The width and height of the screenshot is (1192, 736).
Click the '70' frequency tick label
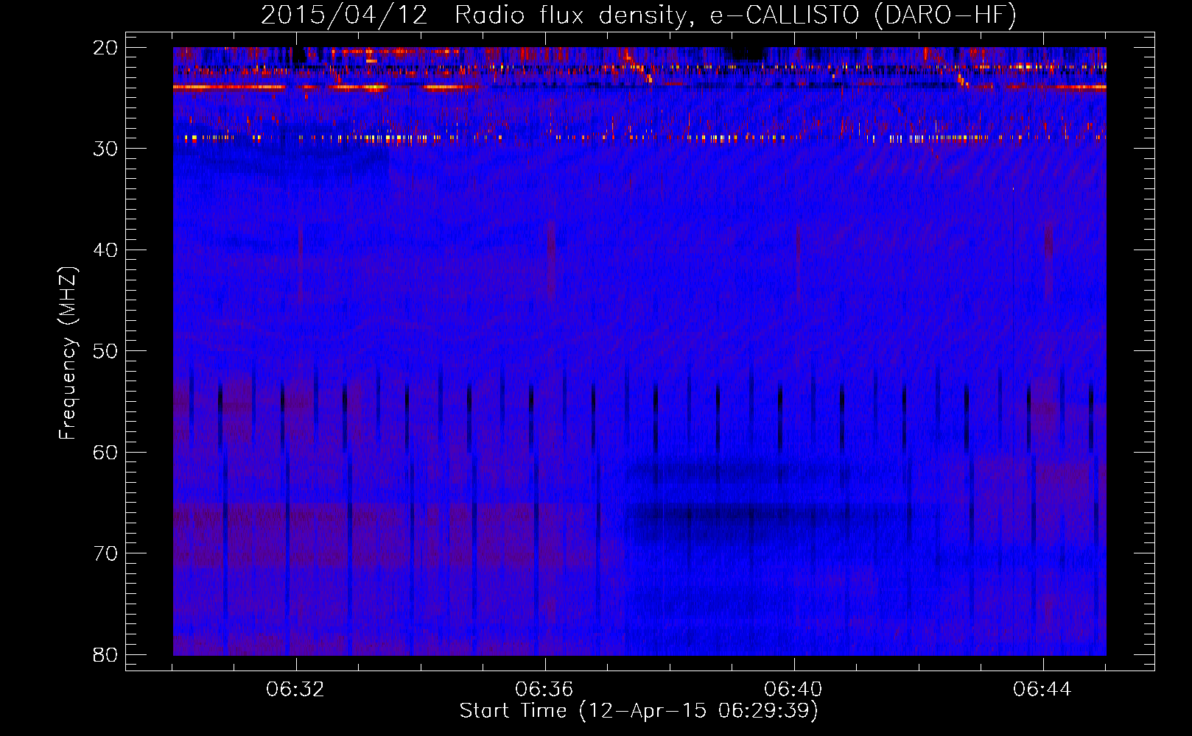tap(106, 553)
